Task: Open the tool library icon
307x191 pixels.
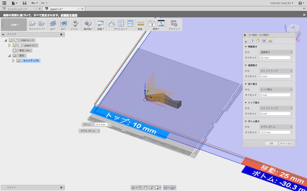Action: 152,23
